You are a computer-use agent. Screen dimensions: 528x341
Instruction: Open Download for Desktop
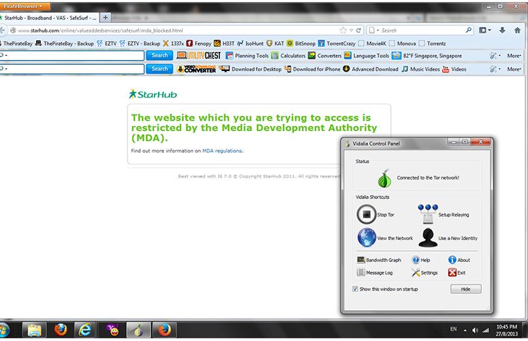coord(251,69)
